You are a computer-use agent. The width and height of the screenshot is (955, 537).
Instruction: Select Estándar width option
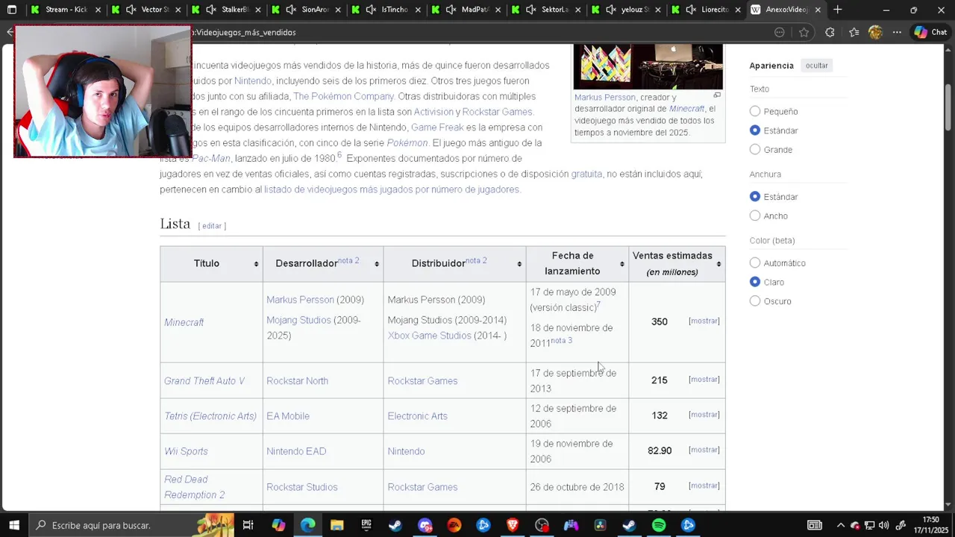pyautogui.click(x=755, y=197)
